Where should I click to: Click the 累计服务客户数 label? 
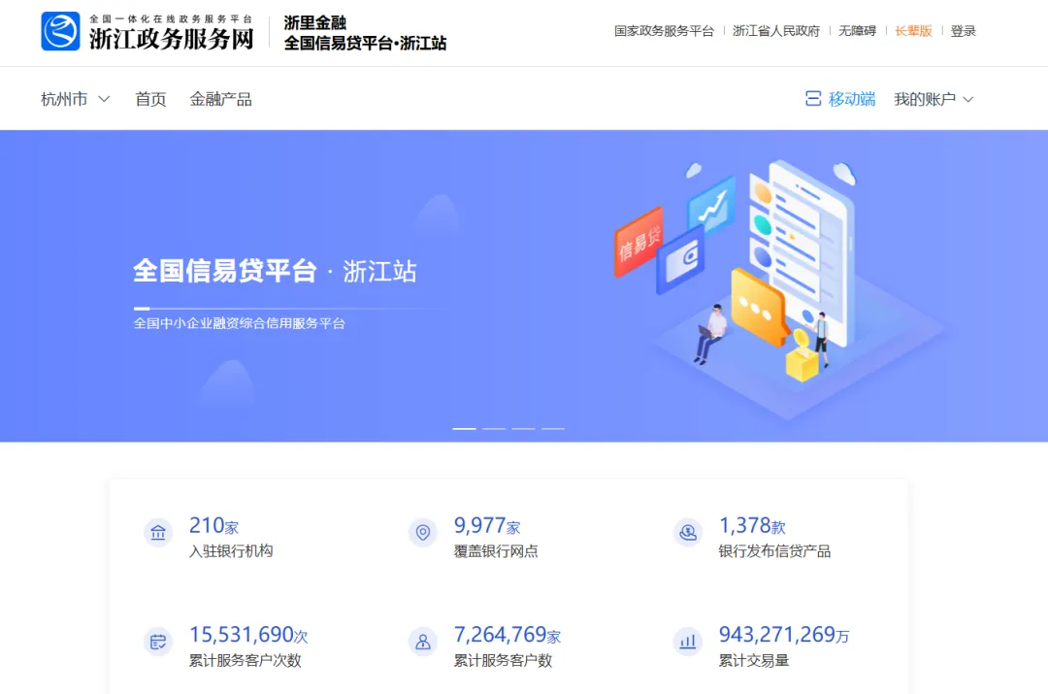click(504, 661)
